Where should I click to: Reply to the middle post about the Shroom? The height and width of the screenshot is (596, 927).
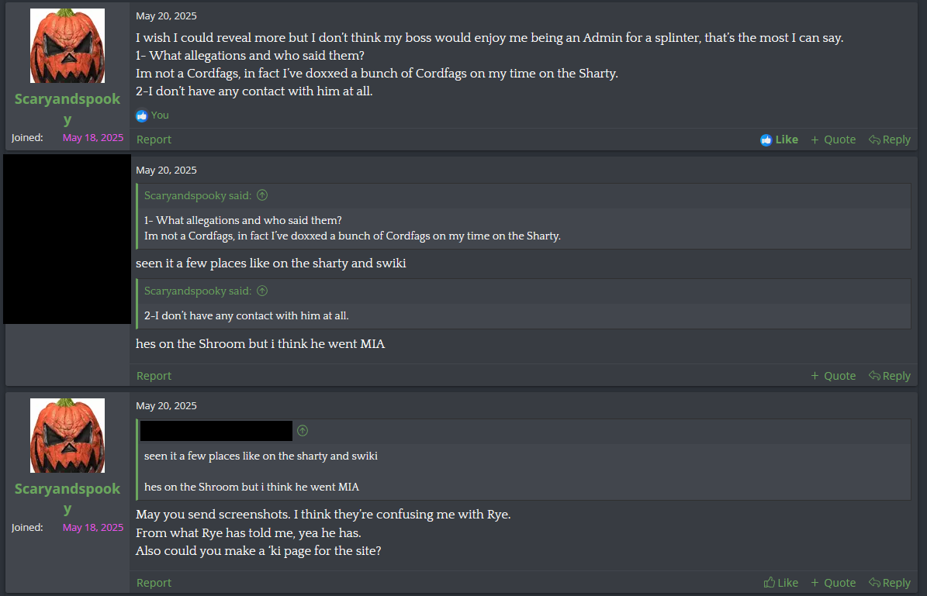point(889,376)
